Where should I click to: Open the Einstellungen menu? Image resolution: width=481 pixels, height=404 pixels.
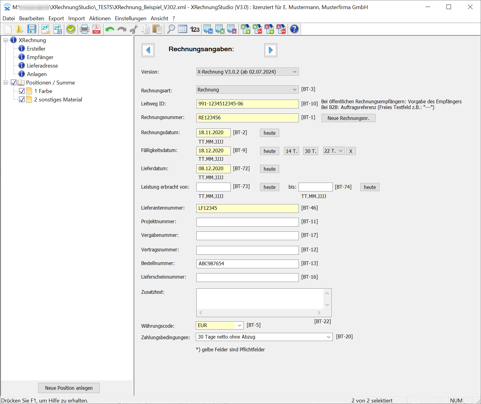coord(130,18)
